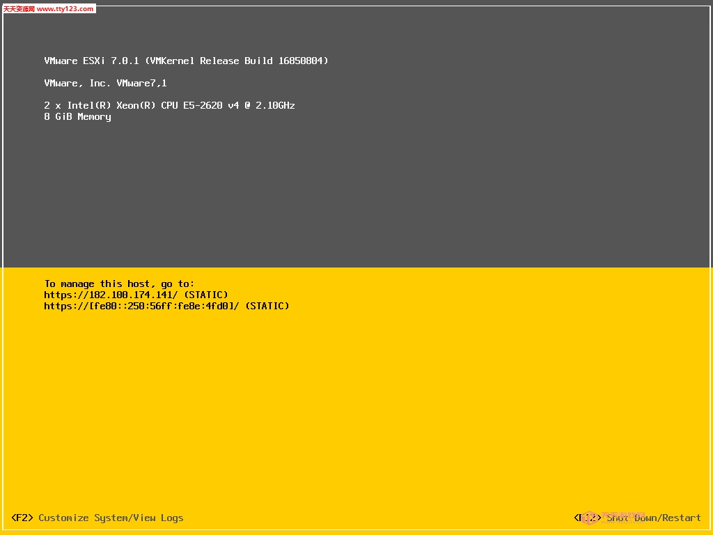Choose F12 Shut Down/Restart
The width and height of the screenshot is (713, 535).
point(637,518)
